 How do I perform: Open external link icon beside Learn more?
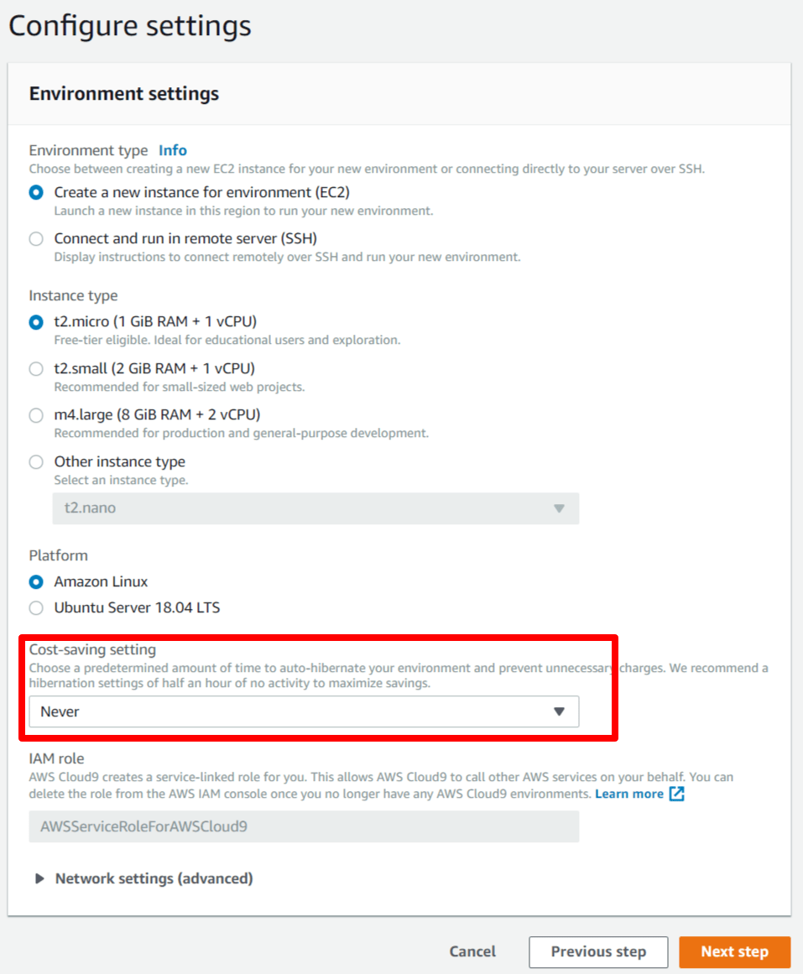(676, 794)
